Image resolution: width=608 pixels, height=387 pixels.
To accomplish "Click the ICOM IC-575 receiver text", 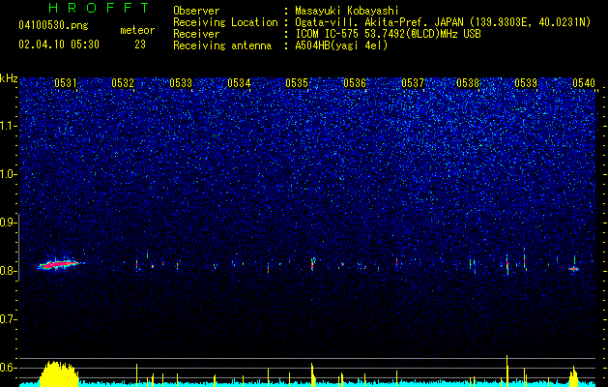I will click(388, 34).
